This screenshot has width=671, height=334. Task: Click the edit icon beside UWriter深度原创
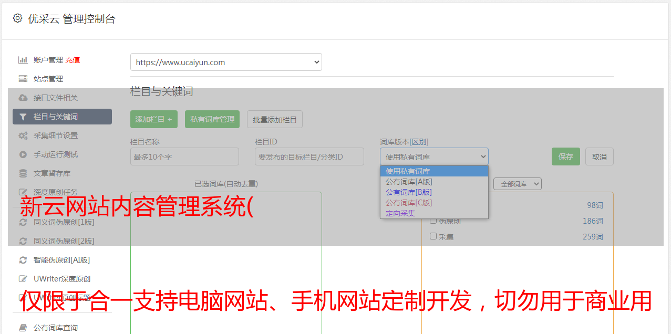(x=23, y=279)
